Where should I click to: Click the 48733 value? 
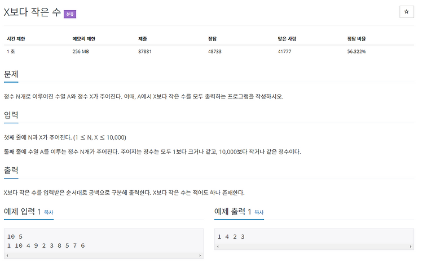215,51
